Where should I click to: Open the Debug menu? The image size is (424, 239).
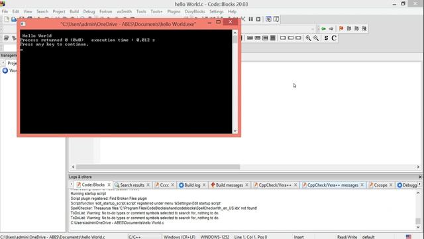[89, 12]
